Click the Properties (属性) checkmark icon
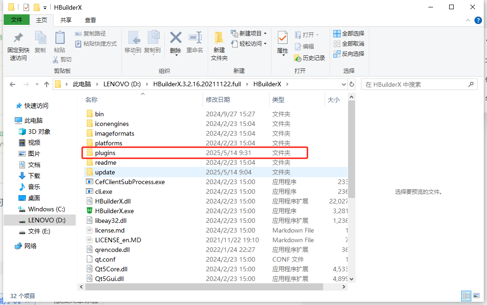 click(x=283, y=38)
